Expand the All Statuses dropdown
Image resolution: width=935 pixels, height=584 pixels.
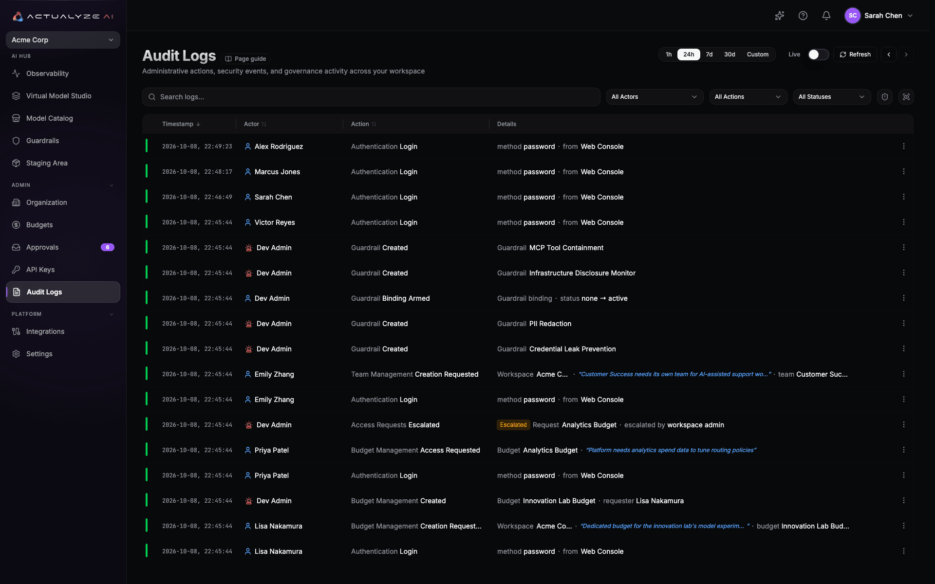click(x=832, y=97)
